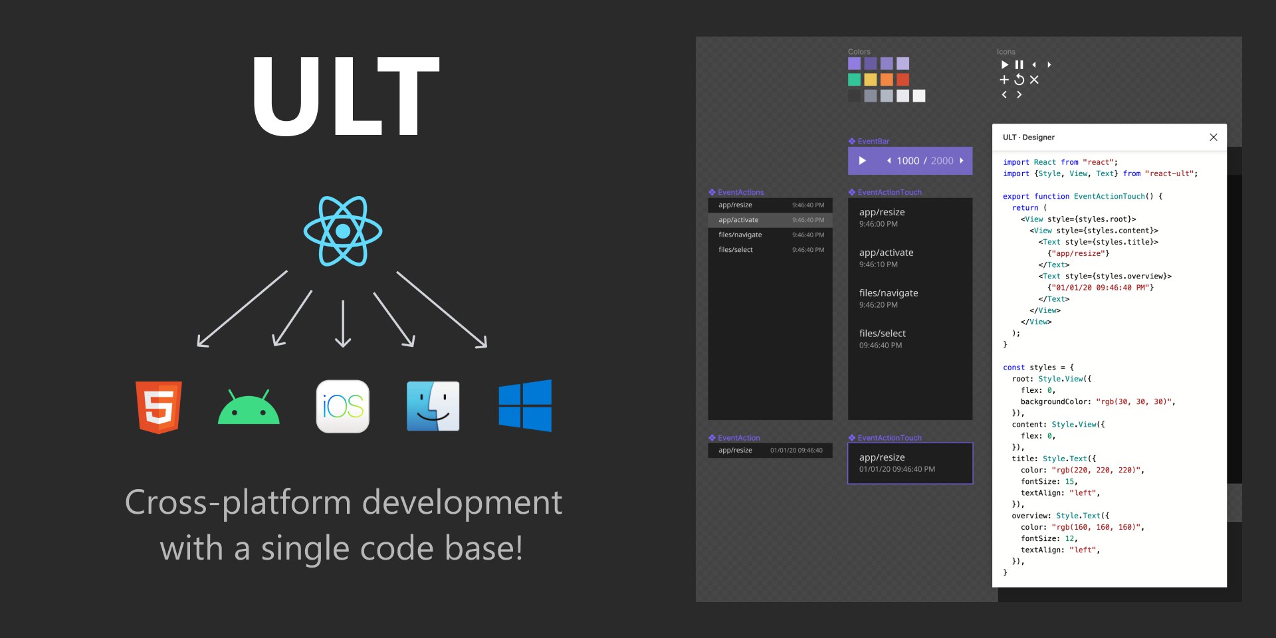The width and height of the screenshot is (1276, 638).
Task: Pick the yellow color swatch
Action: pos(871,80)
